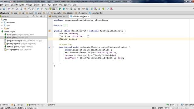Expand the res folder
The height and width of the screenshot is (109, 194).
2,28
